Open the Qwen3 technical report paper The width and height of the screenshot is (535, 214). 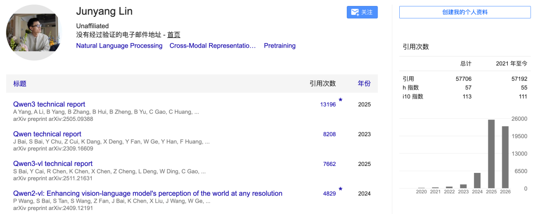[x=49, y=104]
